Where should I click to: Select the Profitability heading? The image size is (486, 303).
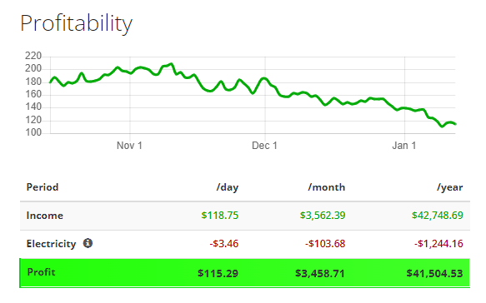pyautogui.click(x=76, y=23)
